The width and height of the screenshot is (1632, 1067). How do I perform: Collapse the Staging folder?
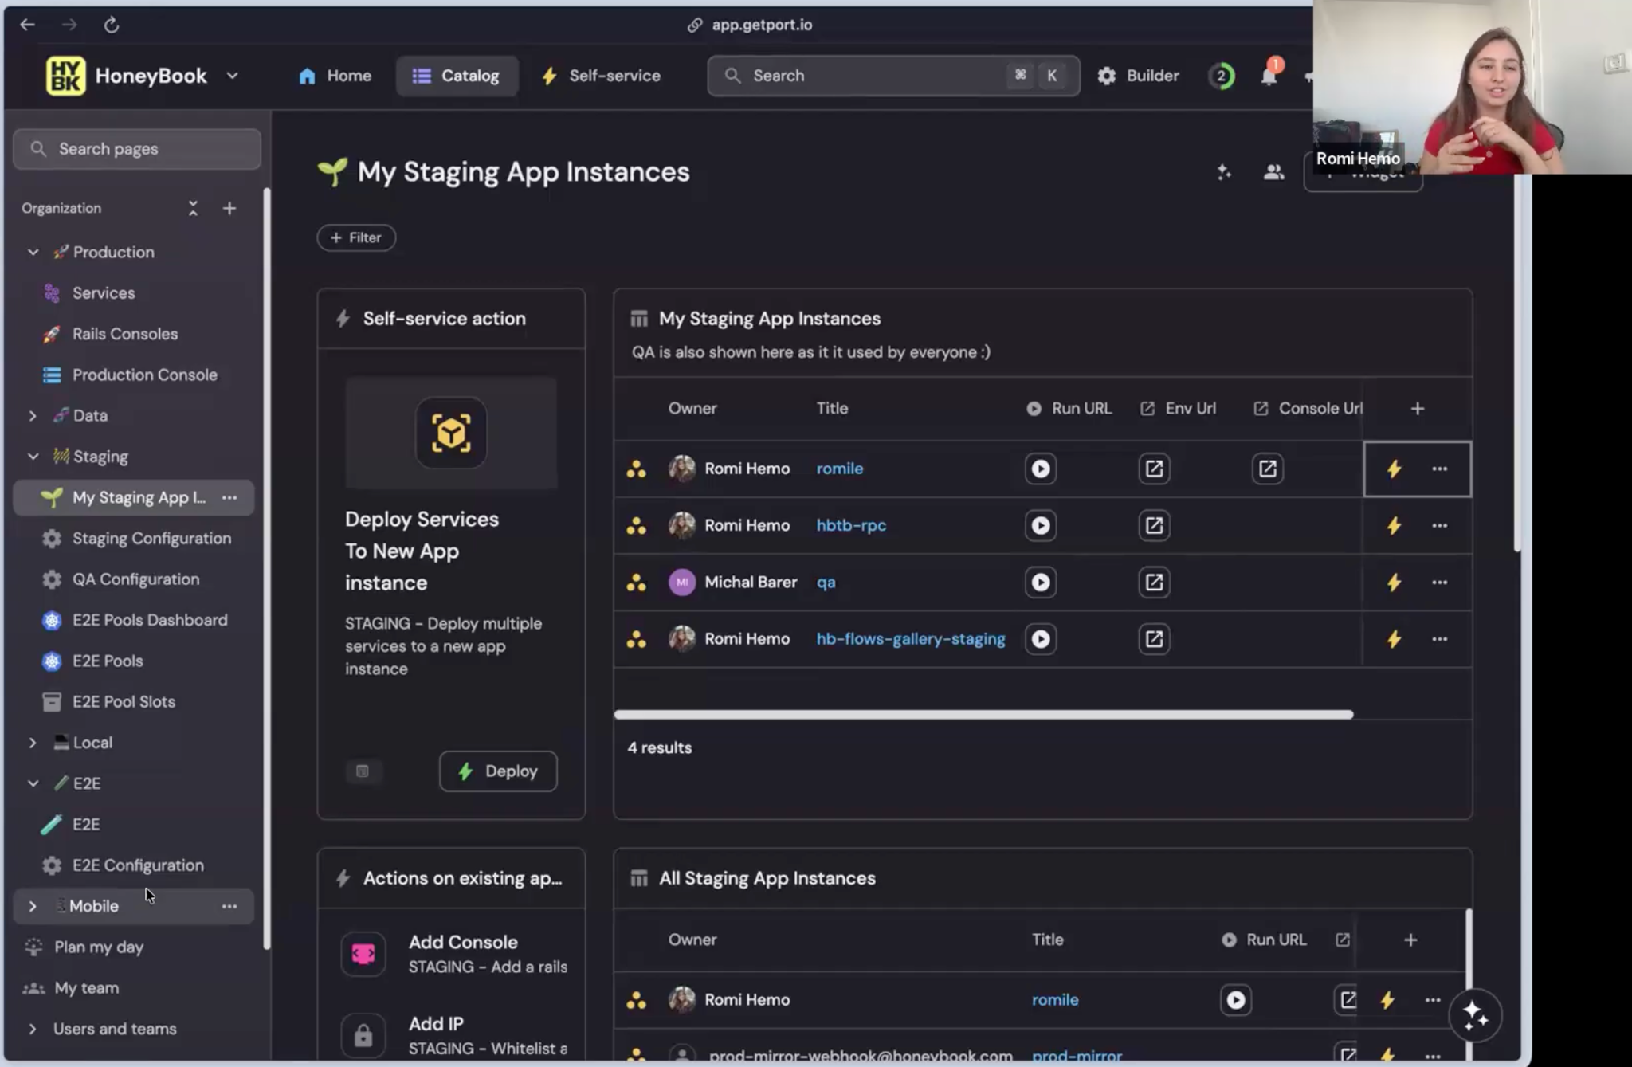(x=33, y=457)
